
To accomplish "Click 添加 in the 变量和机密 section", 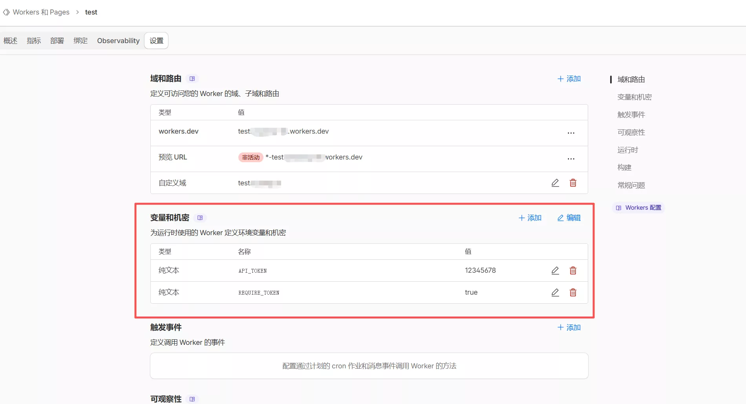I will pyautogui.click(x=530, y=218).
